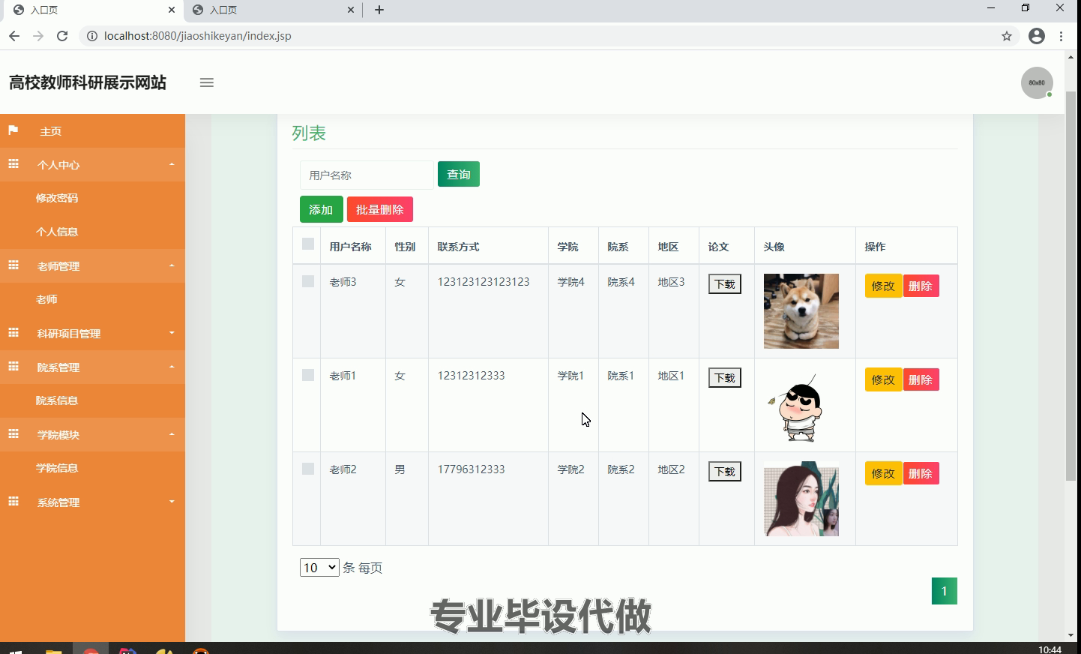Download the paper for 老师1

pos(725,378)
